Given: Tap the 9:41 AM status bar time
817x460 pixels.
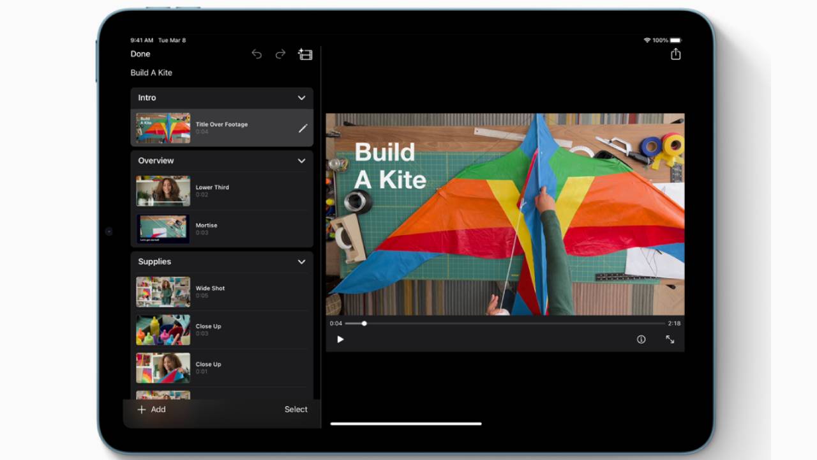Looking at the screenshot, I should tap(142, 40).
